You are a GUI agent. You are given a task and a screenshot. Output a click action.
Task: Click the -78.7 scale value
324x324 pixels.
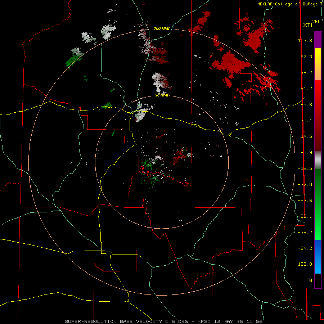pyautogui.click(x=305, y=233)
